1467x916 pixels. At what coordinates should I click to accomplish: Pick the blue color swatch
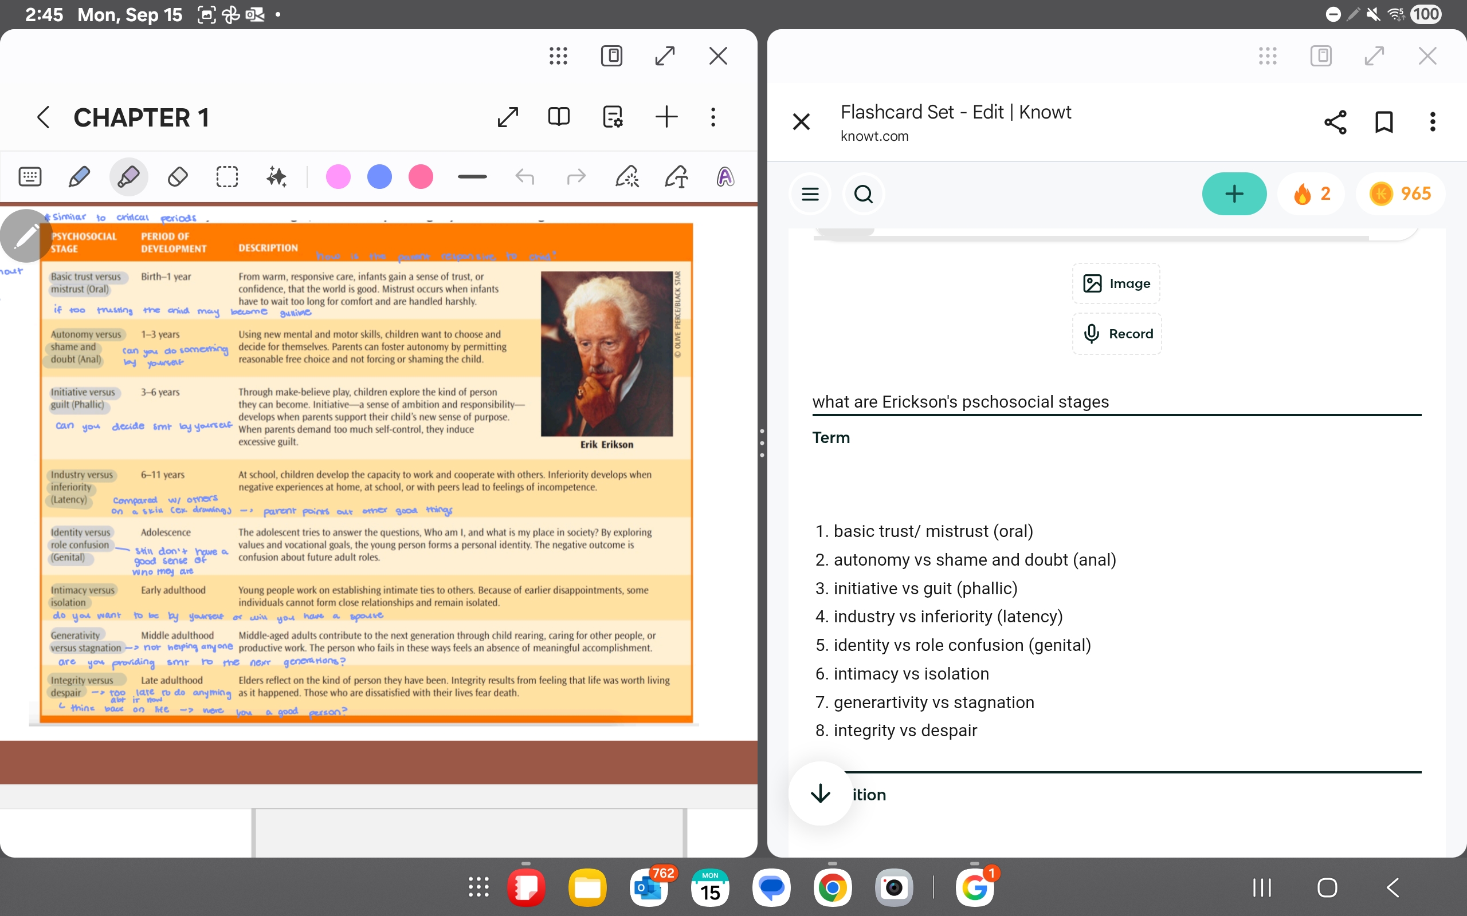379,177
